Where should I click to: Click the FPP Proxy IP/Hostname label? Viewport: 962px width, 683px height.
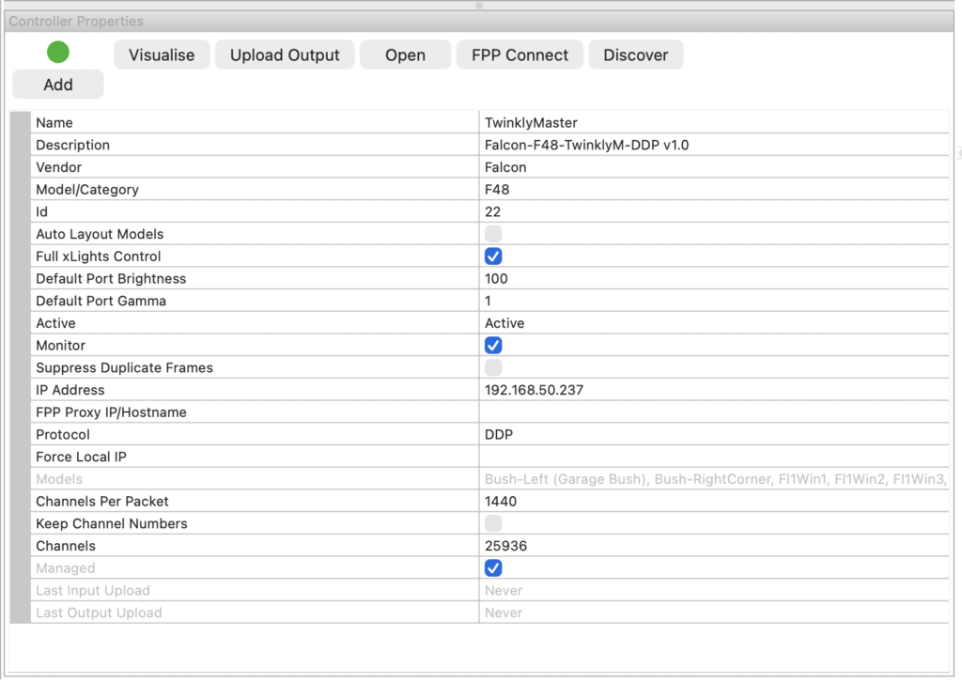click(111, 412)
